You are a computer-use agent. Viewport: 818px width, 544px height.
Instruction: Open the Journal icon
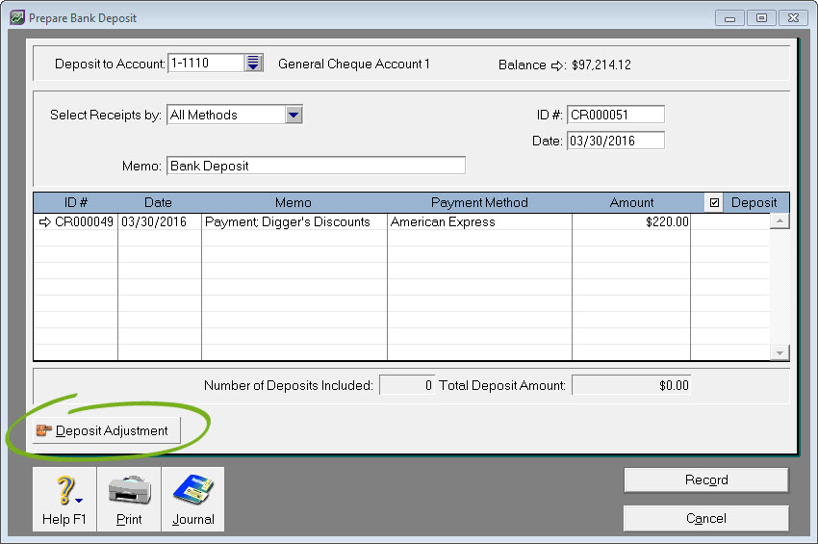click(x=193, y=499)
